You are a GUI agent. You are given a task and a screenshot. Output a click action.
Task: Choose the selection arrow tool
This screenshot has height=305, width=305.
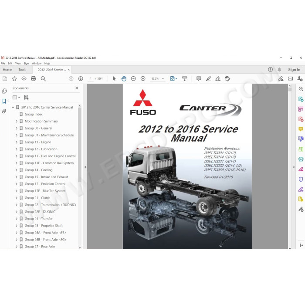click(114, 78)
